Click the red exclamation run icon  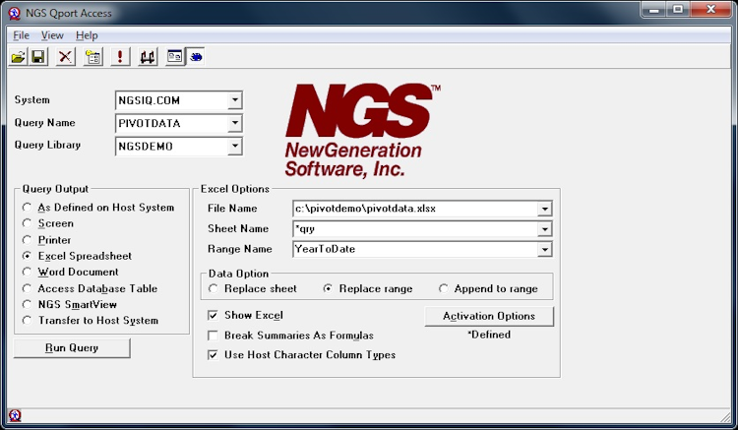click(120, 57)
